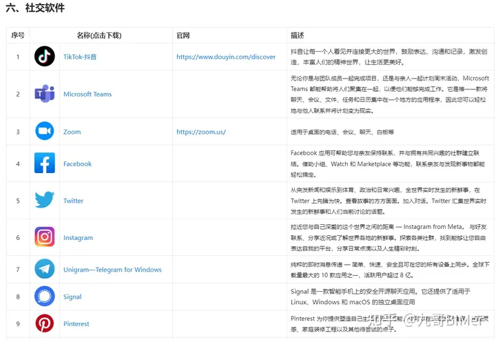Click row number 9 cell
496x340 pixels.
(18, 324)
